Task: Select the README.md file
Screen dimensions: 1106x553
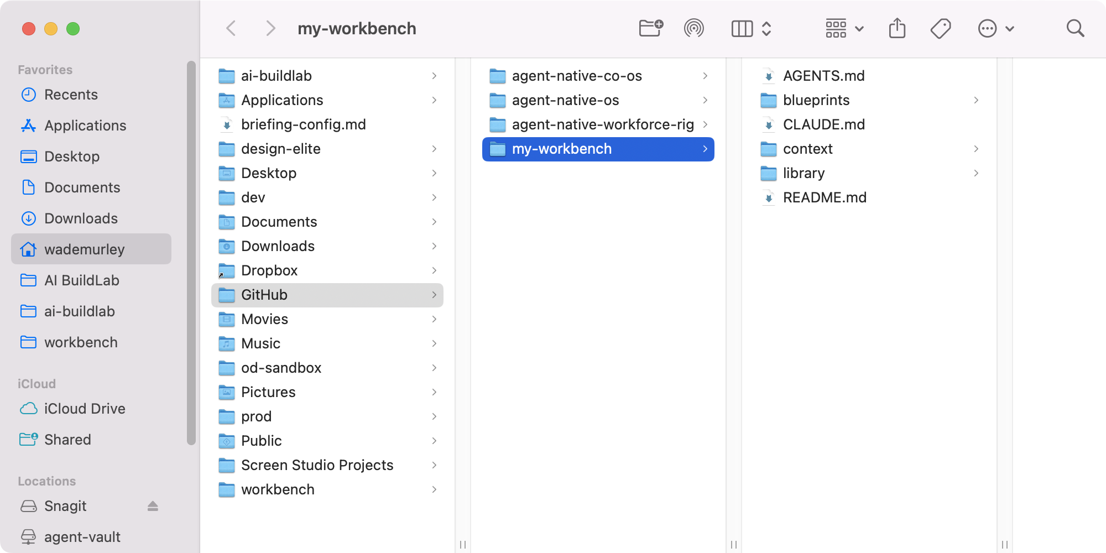Action: tap(869, 197)
